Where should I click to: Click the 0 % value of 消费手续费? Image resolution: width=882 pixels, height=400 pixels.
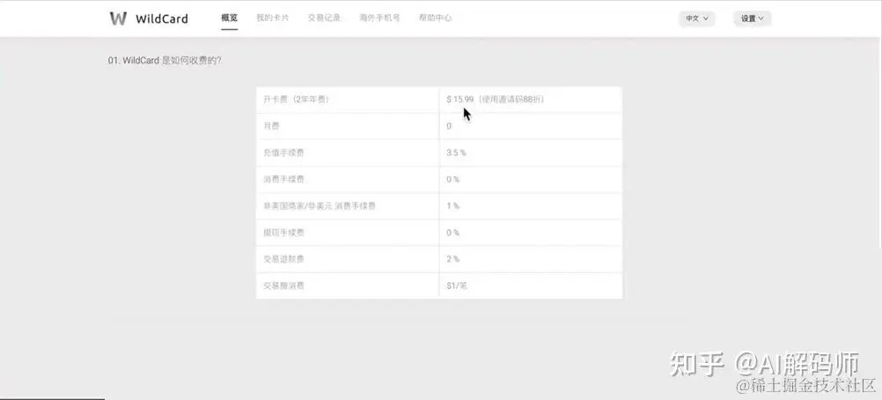click(x=531, y=179)
